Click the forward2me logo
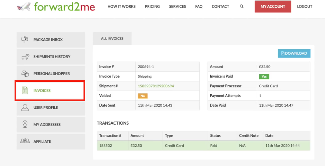The width and height of the screenshot is (325, 166). coord(56,7)
